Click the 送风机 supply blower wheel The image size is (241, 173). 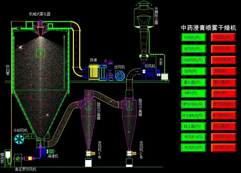point(120,76)
